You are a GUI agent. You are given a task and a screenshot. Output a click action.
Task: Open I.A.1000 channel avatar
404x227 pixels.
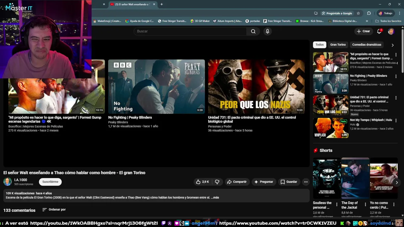point(8,182)
